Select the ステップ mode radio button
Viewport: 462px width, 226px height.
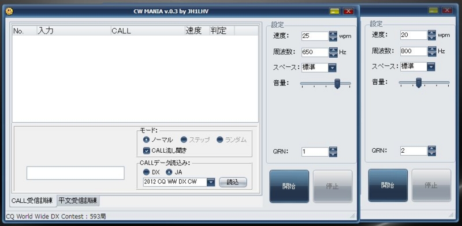pos(184,140)
